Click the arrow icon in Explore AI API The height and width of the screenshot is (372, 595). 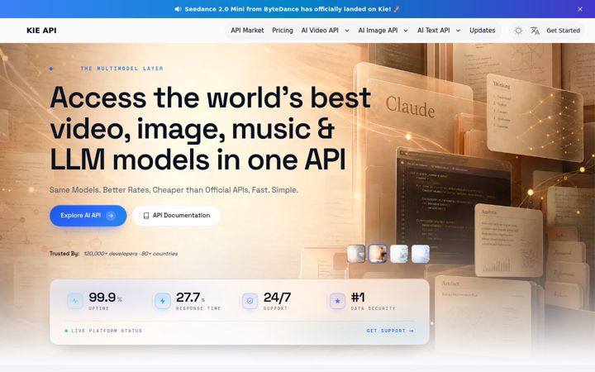111,216
